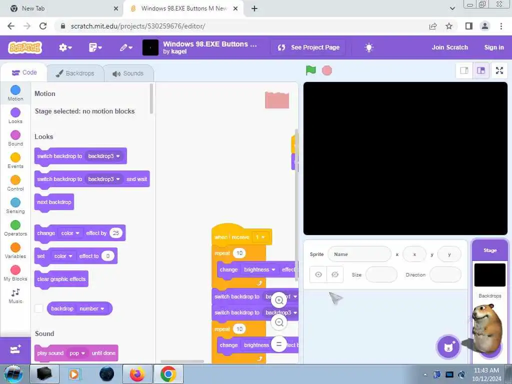512x384 pixels.
Task: Open message dropdown in when I receive block
Action: coord(260,237)
